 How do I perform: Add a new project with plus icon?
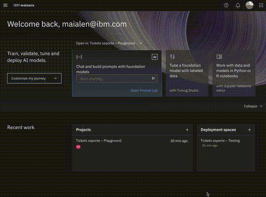point(187,130)
